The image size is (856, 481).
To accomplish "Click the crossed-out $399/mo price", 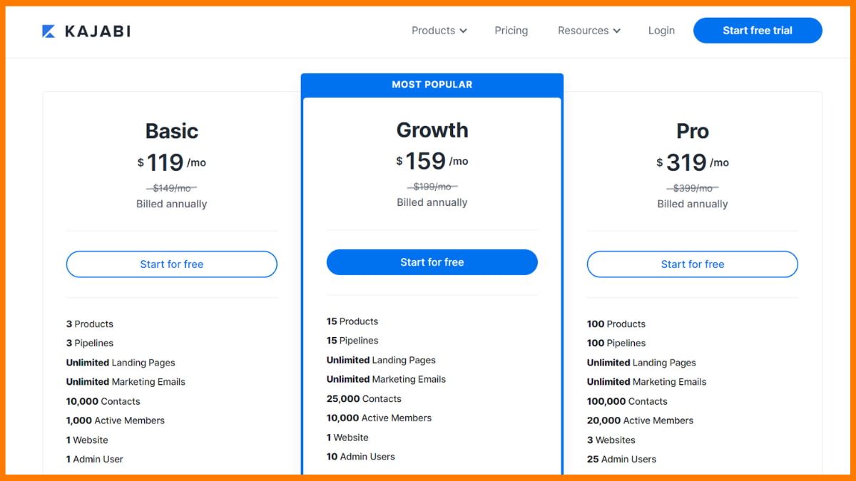I will pos(693,188).
